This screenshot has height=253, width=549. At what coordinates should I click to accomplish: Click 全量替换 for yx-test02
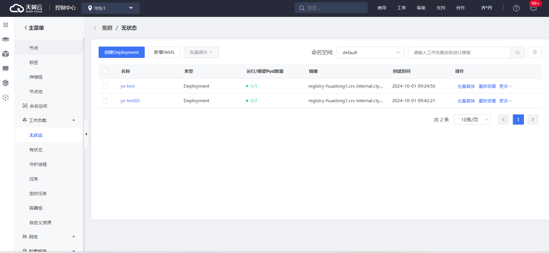[x=466, y=101]
